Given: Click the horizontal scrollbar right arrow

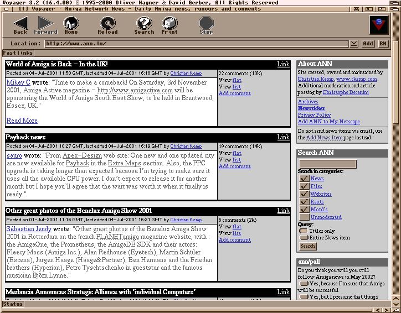Looking at the screenshot, I should click(x=387, y=310).
